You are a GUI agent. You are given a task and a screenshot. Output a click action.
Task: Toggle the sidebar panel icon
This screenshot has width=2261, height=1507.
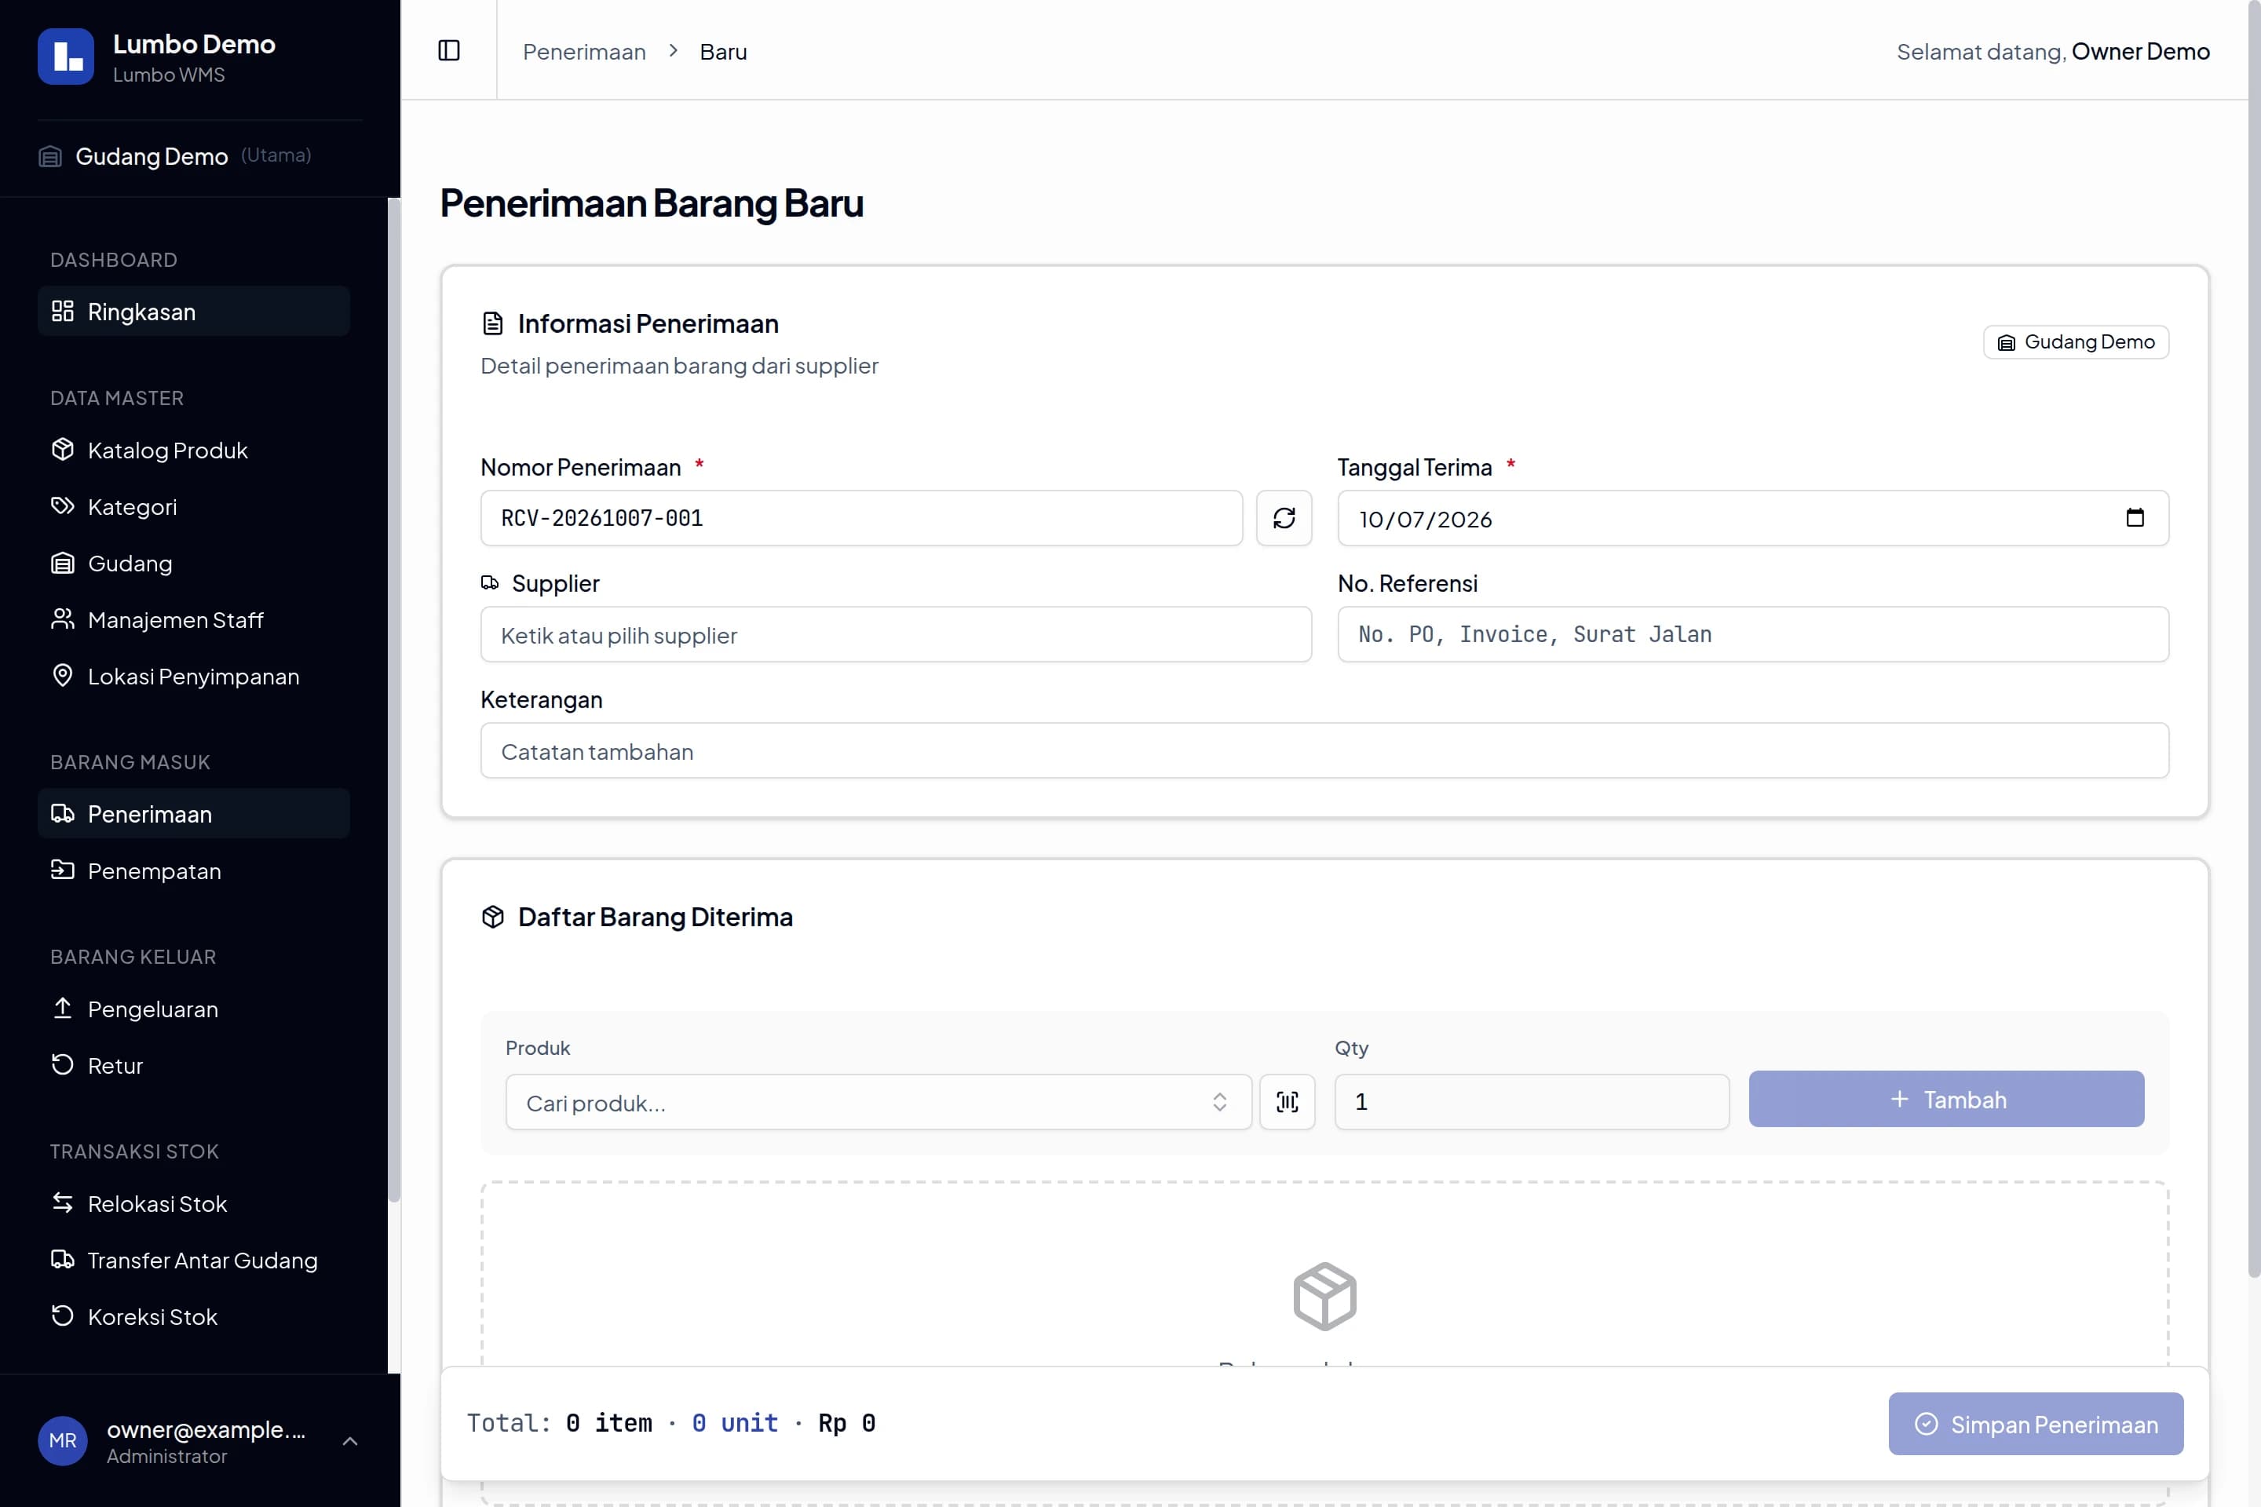pyautogui.click(x=449, y=50)
